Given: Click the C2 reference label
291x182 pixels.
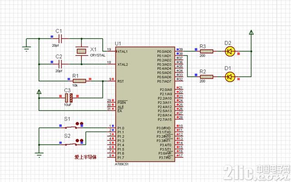Looking at the screenshot, I should (59, 57).
